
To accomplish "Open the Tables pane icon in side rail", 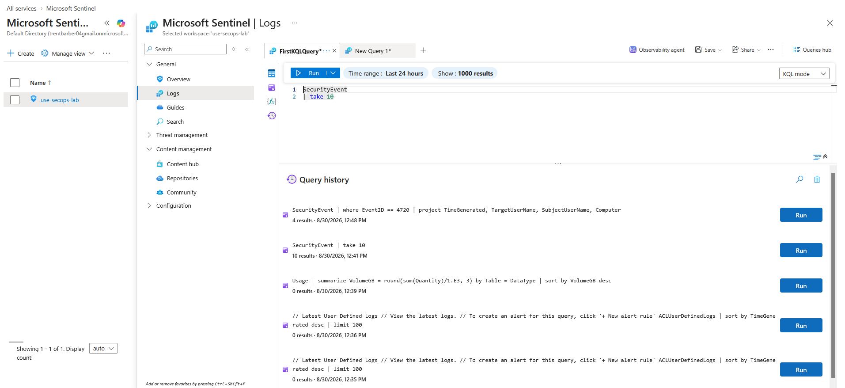I will point(272,73).
